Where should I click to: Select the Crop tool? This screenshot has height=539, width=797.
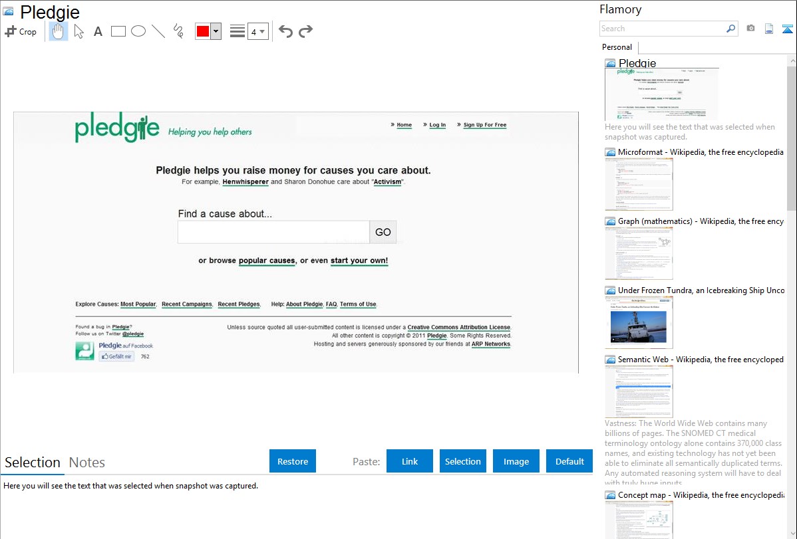[x=21, y=31]
